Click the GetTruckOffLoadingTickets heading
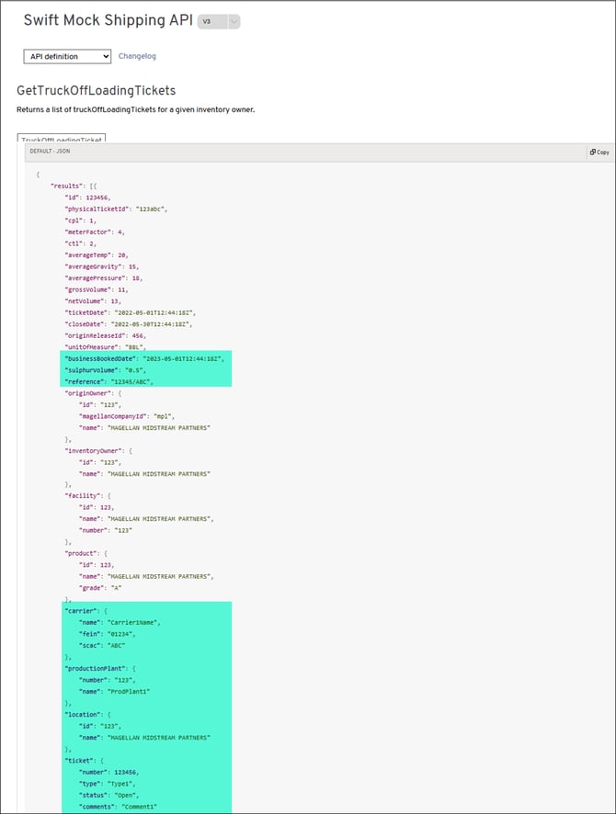The image size is (616, 814). [x=97, y=91]
